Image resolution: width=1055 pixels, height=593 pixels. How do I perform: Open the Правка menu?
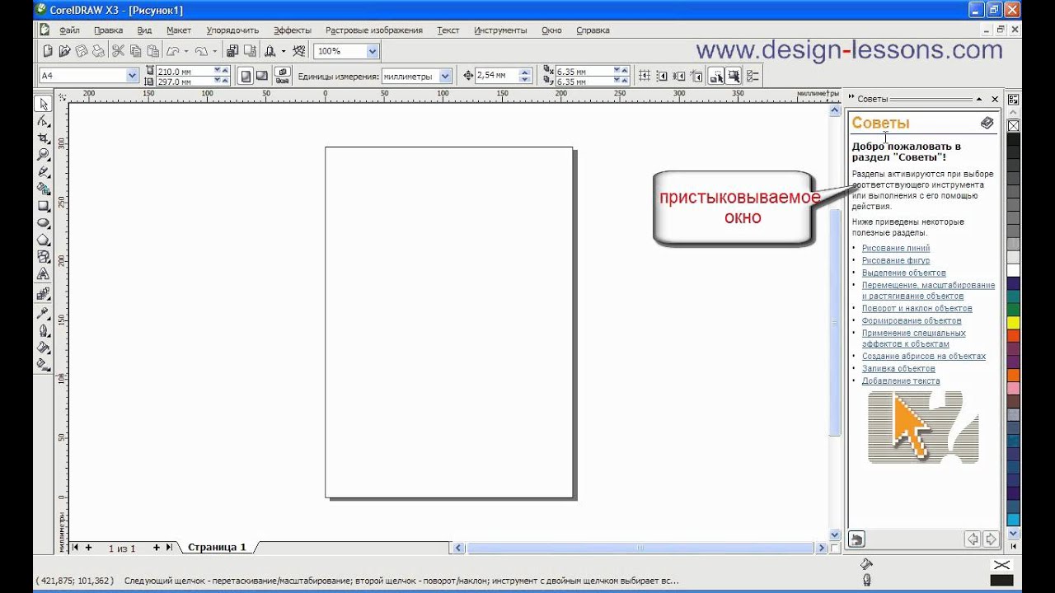point(108,30)
